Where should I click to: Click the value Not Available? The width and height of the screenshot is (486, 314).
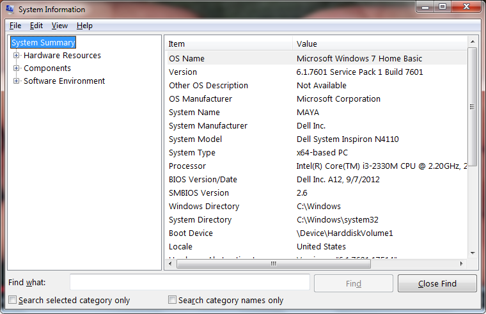click(x=322, y=85)
